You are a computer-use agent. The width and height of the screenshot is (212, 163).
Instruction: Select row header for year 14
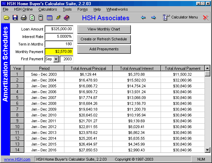(17, 150)
